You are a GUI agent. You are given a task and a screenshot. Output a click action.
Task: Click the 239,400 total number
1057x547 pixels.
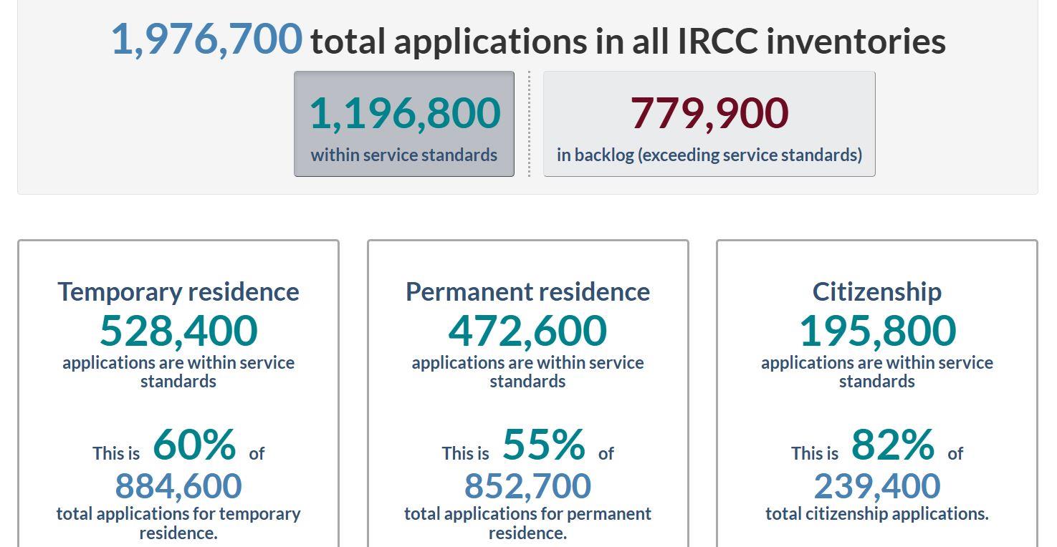click(x=876, y=485)
